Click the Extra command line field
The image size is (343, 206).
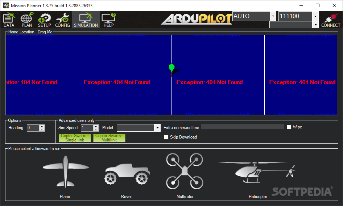(x=242, y=127)
